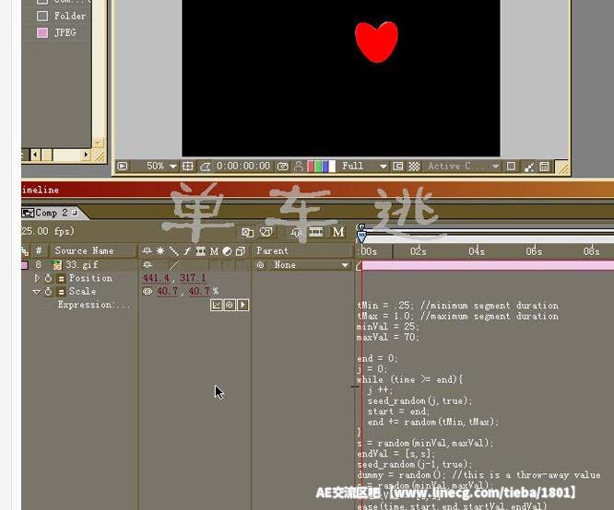Take a snapshot with the camera icon

point(283,167)
